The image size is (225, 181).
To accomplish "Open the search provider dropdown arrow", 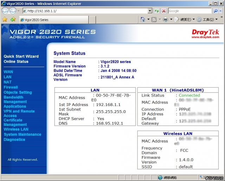I will (220, 11).
